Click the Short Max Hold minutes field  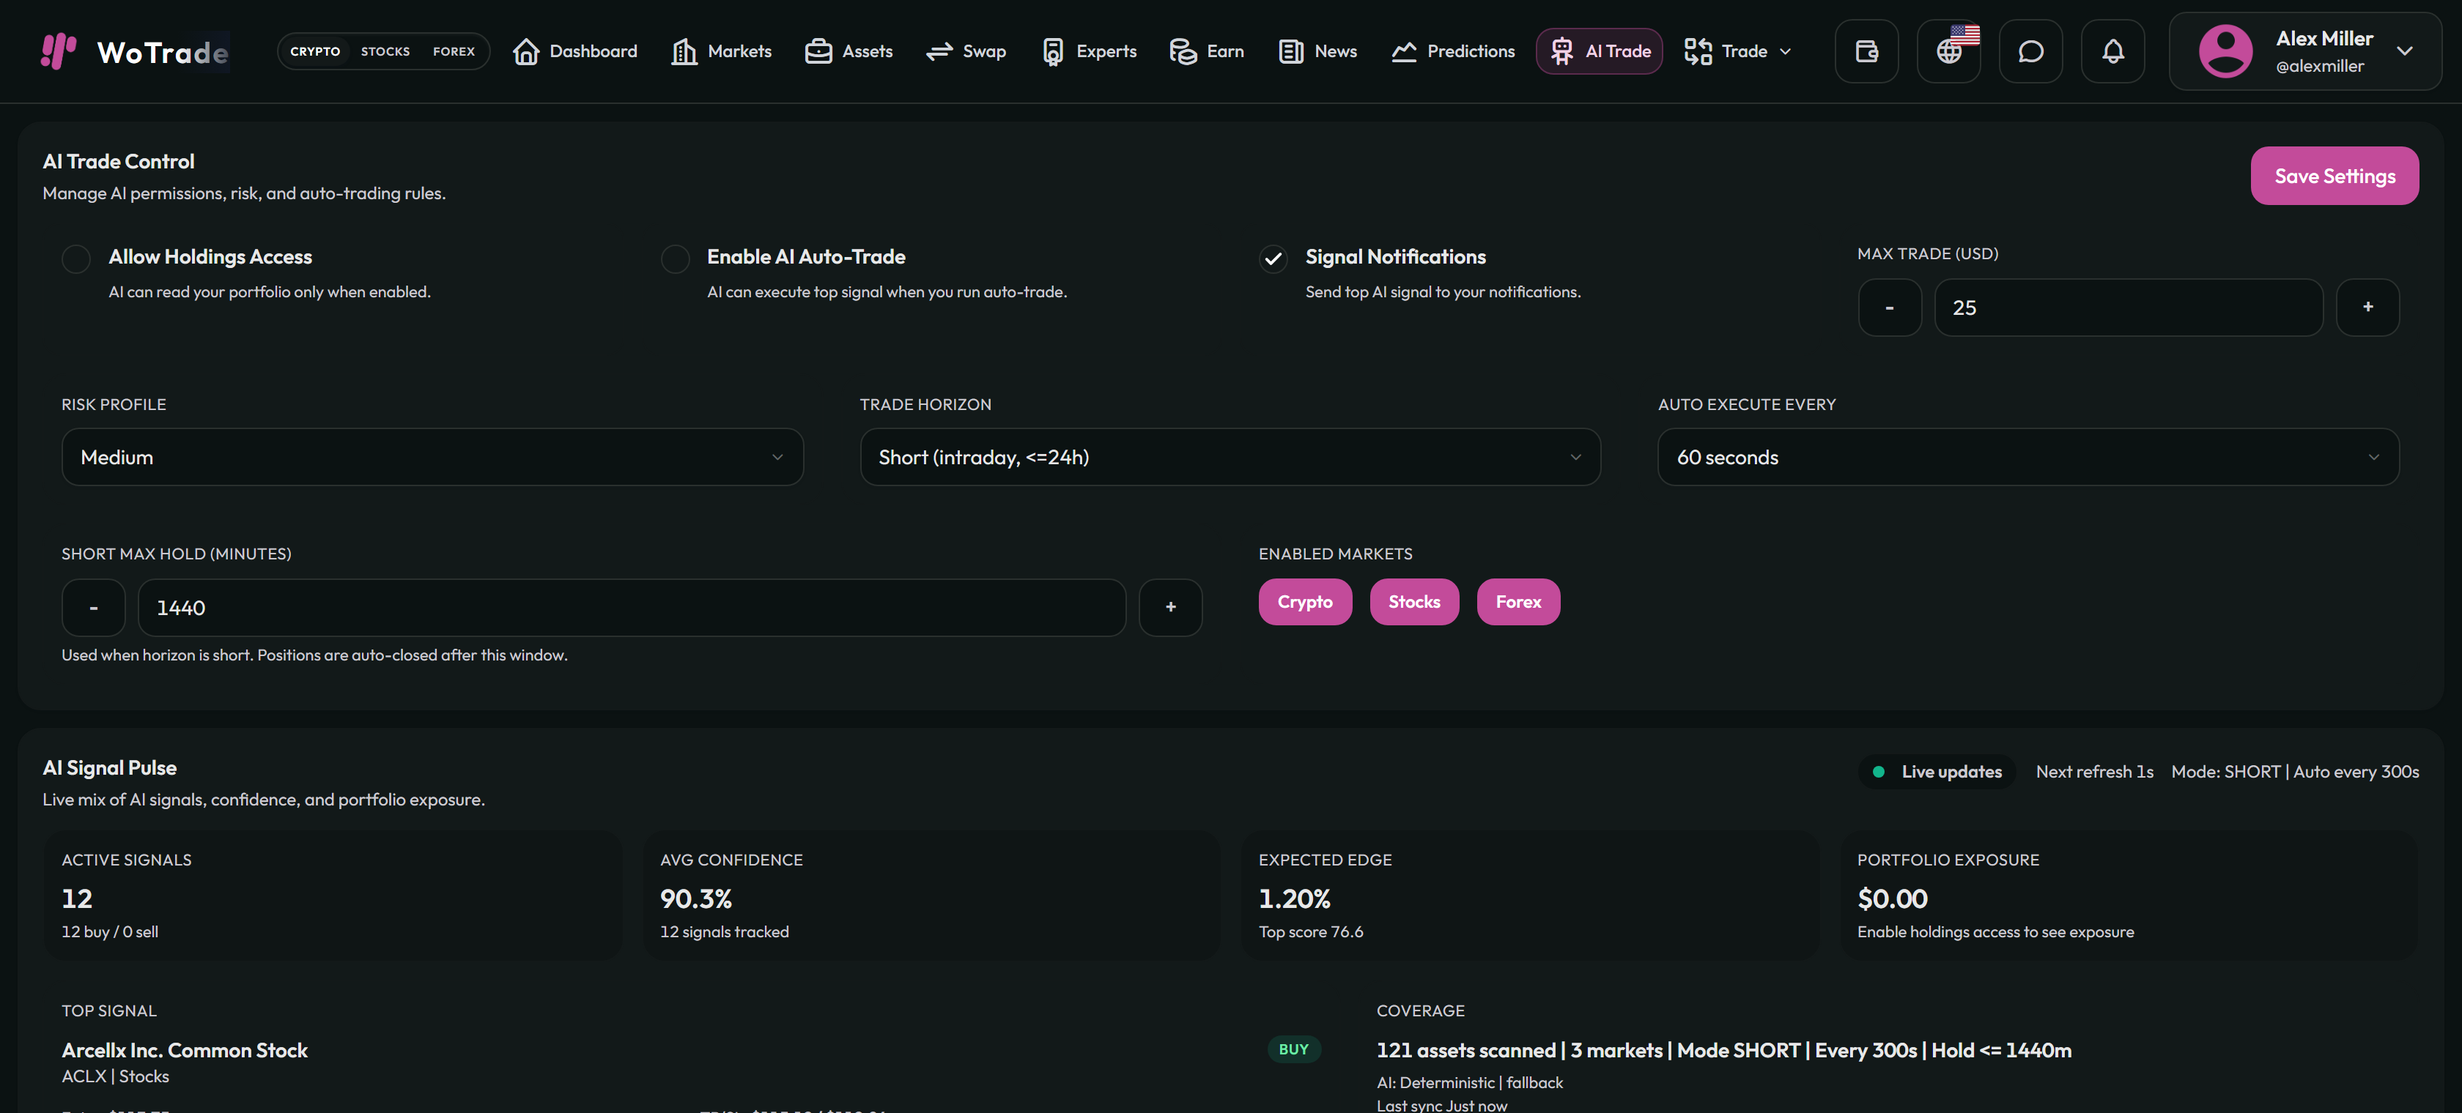point(632,608)
